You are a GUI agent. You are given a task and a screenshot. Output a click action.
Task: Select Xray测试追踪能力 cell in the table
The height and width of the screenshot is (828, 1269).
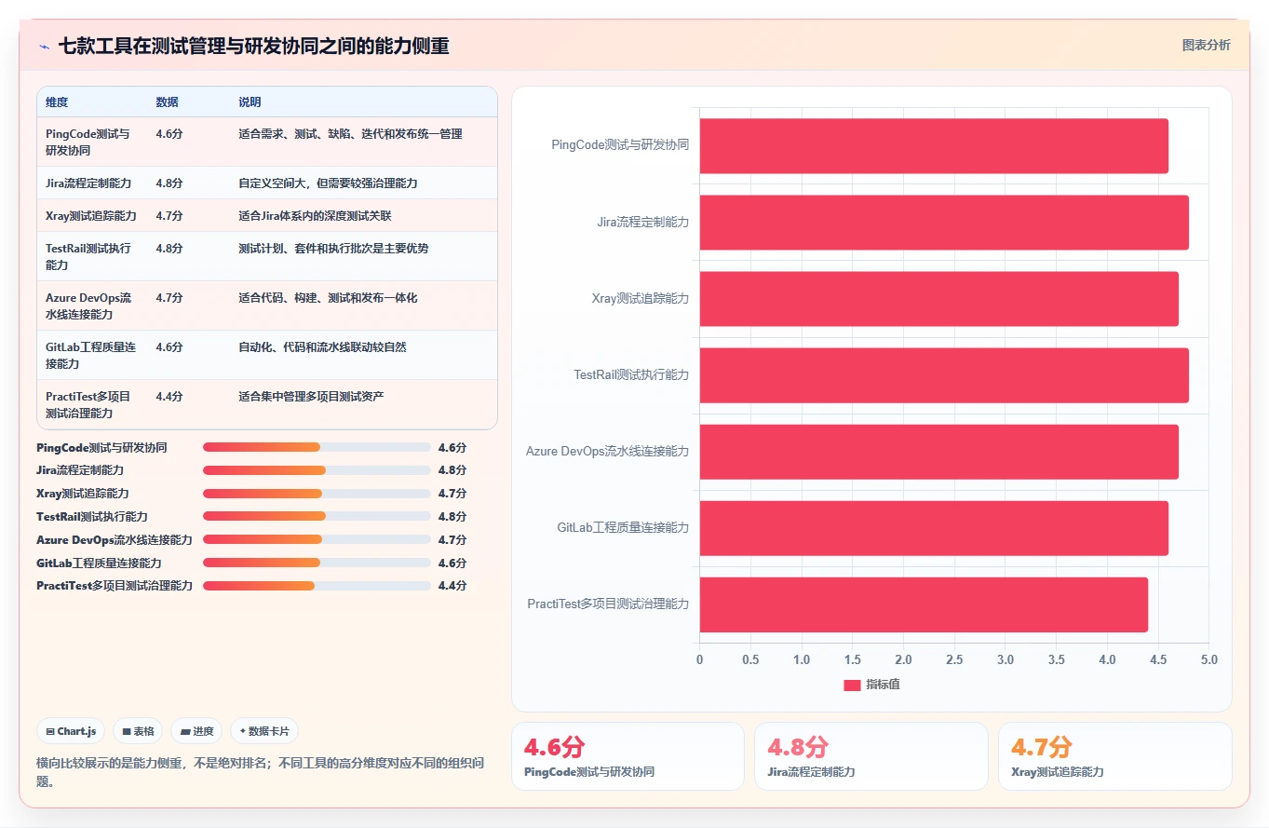(x=91, y=215)
